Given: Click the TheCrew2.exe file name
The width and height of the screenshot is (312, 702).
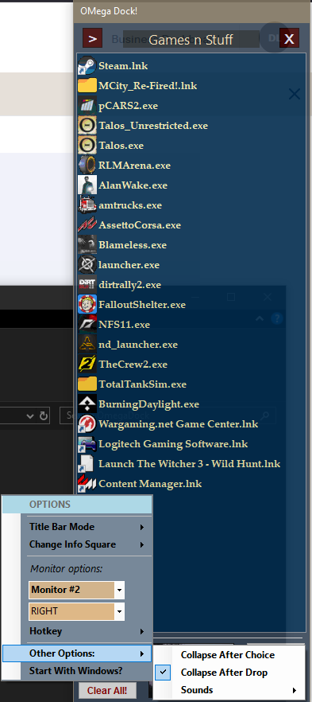Looking at the screenshot, I should click(x=133, y=364).
